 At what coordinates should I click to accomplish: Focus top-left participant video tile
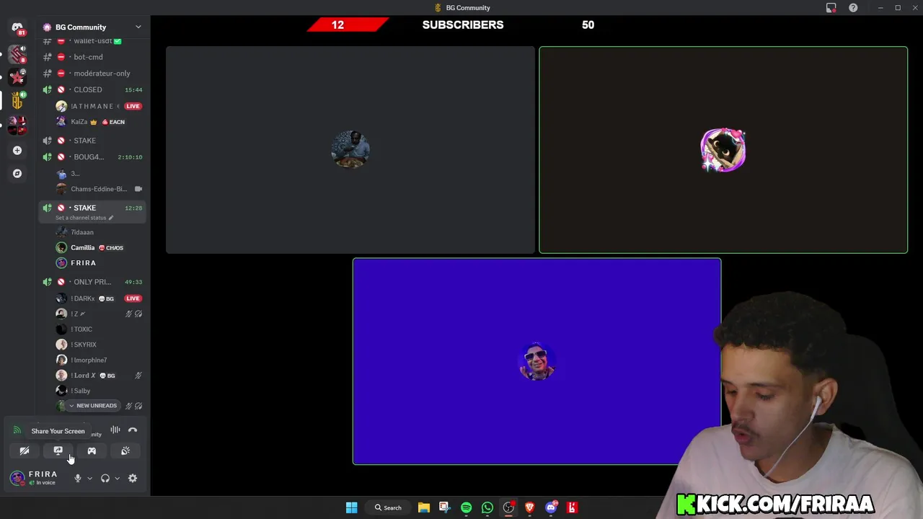[x=350, y=150]
